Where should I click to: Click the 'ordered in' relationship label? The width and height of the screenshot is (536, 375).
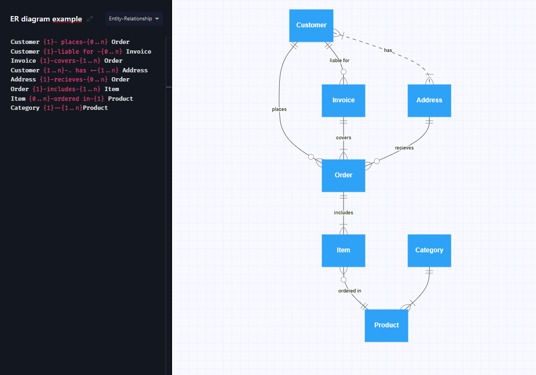[349, 291]
